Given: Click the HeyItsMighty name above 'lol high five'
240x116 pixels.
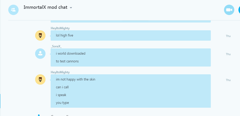Looking at the screenshot, I should tap(60, 28).
